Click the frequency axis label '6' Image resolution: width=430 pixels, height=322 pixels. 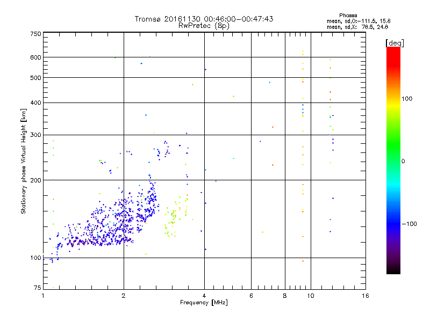coord(251,296)
